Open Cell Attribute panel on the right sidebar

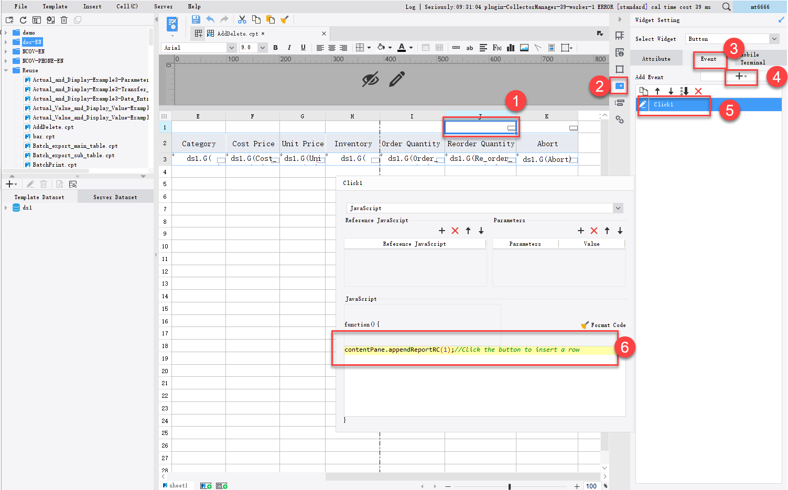[x=620, y=52]
